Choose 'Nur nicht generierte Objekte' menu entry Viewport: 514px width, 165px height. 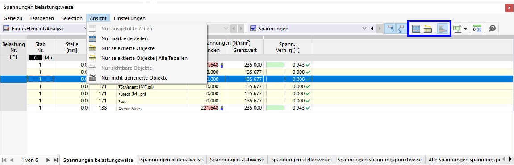tap(146, 78)
